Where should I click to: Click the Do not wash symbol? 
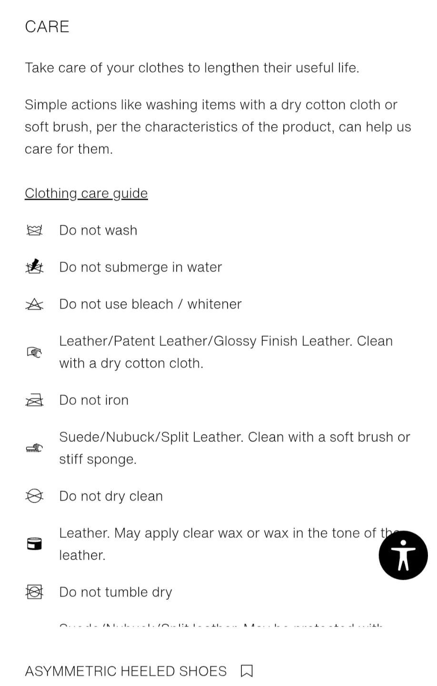click(x=34, y=231)
